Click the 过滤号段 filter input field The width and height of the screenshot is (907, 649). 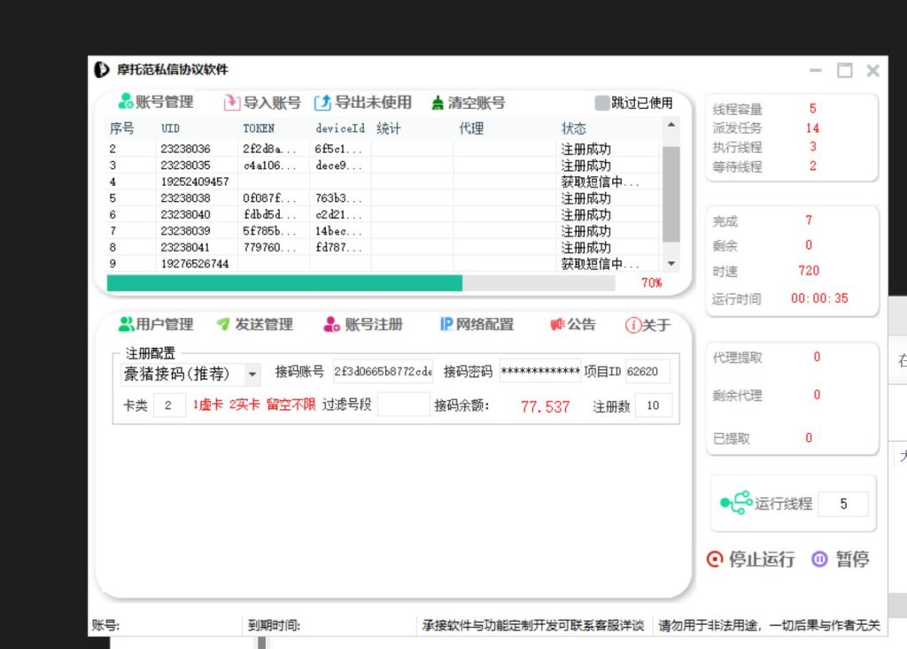coord(403,406)
